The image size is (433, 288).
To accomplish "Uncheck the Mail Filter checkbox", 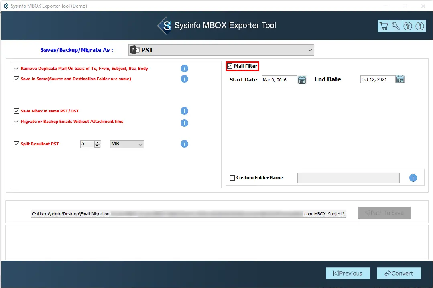I will coord(230,66).
